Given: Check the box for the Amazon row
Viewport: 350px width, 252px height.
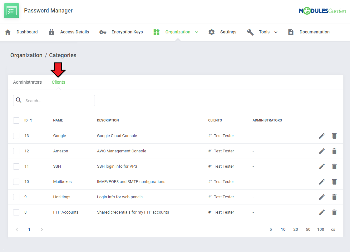Looking at the screenshot, I should (16, 151).
